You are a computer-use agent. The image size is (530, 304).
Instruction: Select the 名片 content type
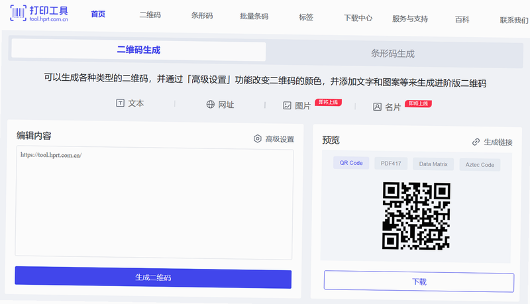(x=387, y=107)
